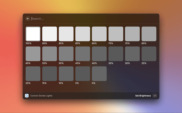Image resolution: width=182 pixels, height=113 pixels.
Task: Choose the 80% brightness swatch
Action: (x=99, y=34)
